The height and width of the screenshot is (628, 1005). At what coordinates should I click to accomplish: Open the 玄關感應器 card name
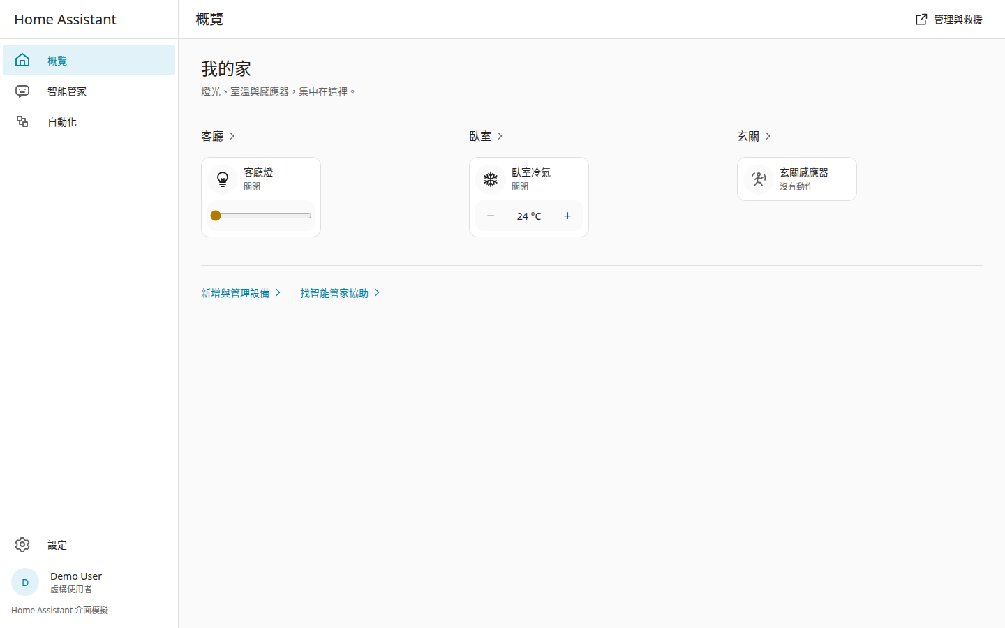pos(804,172)
